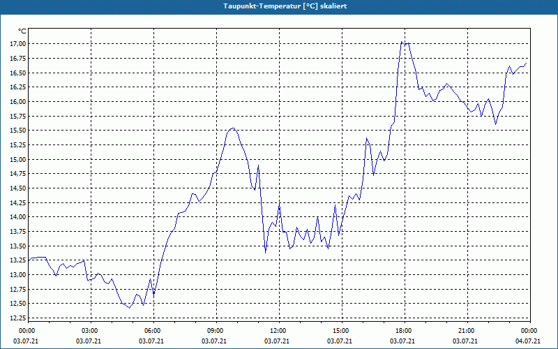Click the '03.07.21' date under 18:00
This screenshot has width=558, height=349.
point(402,341)
